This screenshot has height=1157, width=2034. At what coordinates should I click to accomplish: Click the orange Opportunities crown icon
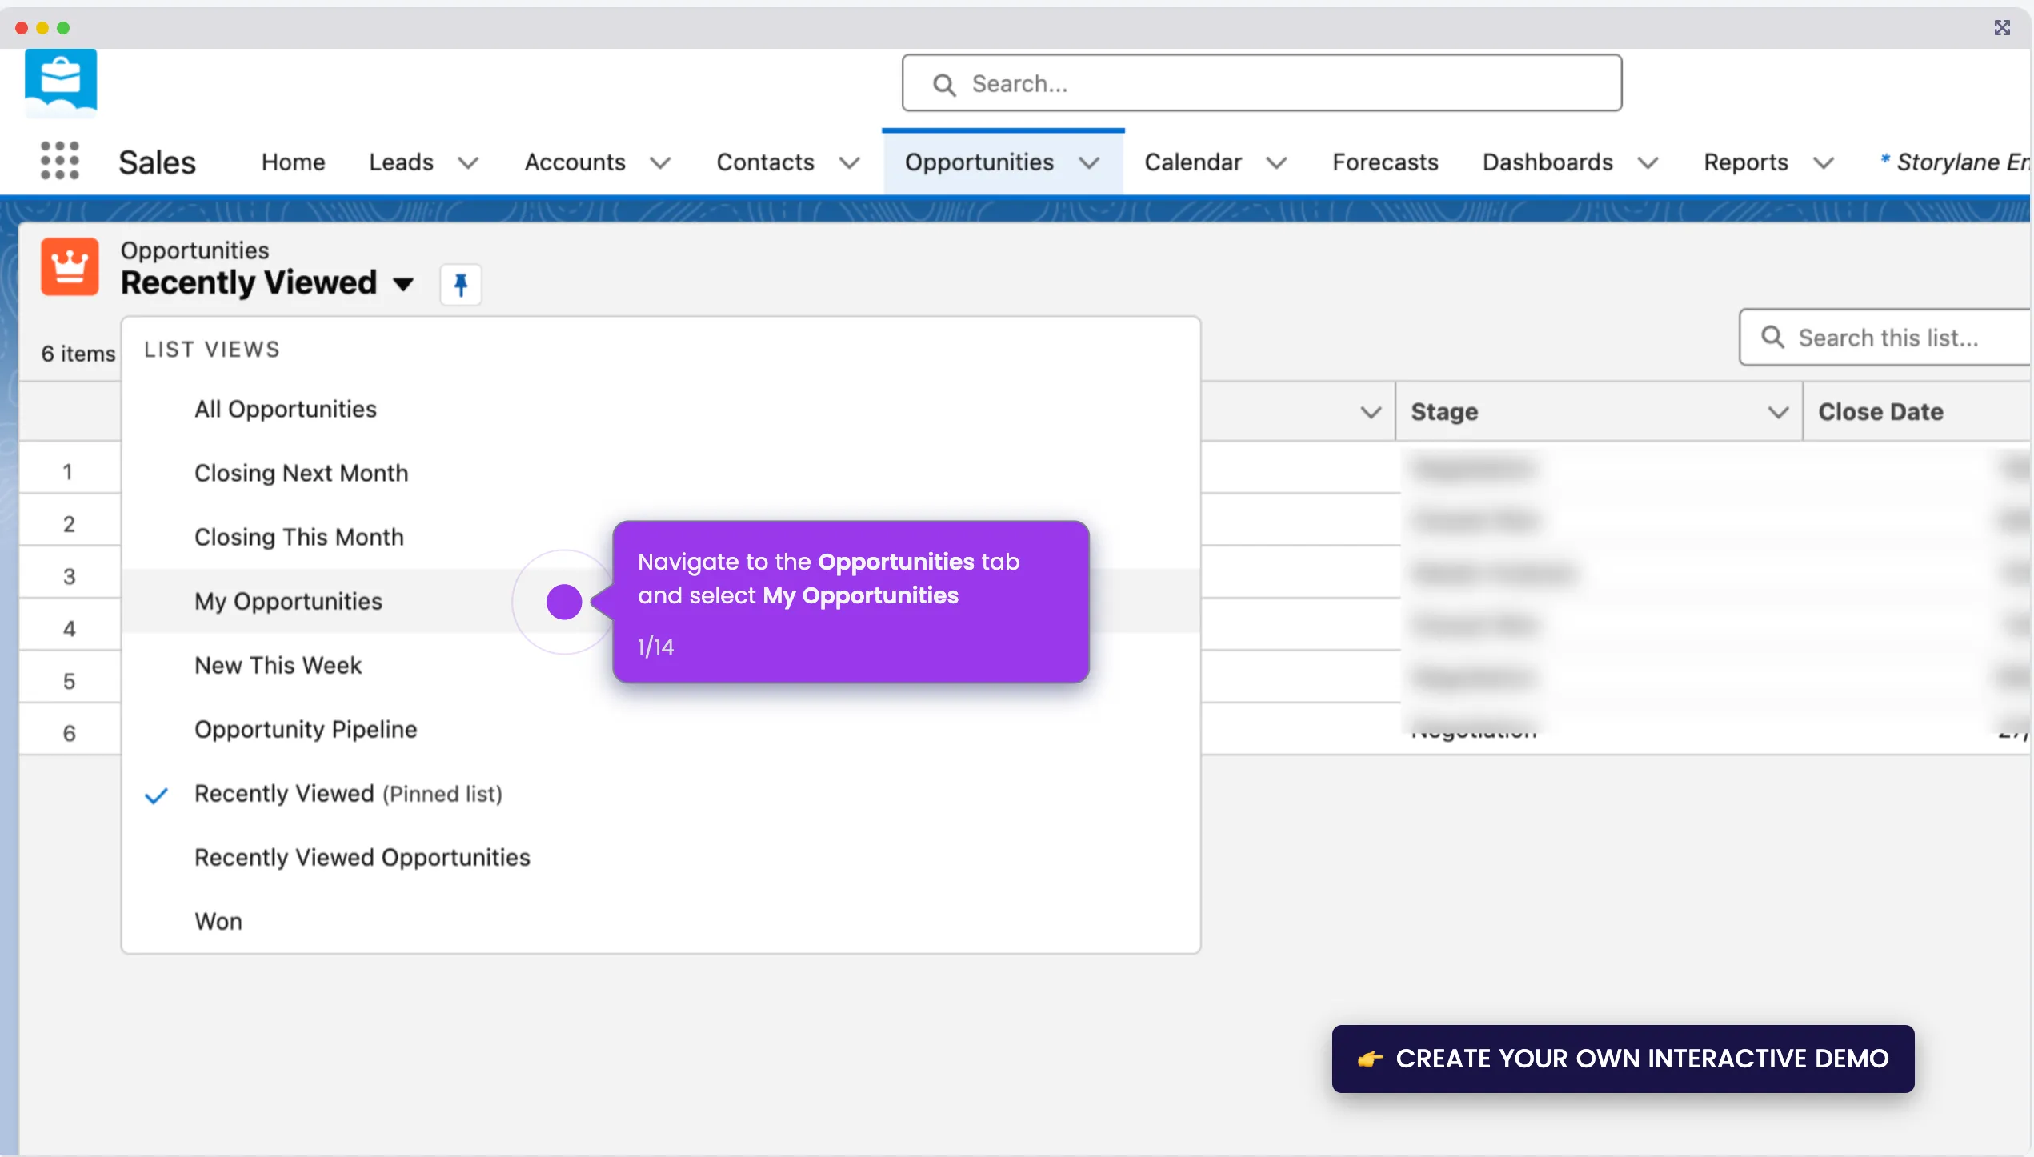70,266
